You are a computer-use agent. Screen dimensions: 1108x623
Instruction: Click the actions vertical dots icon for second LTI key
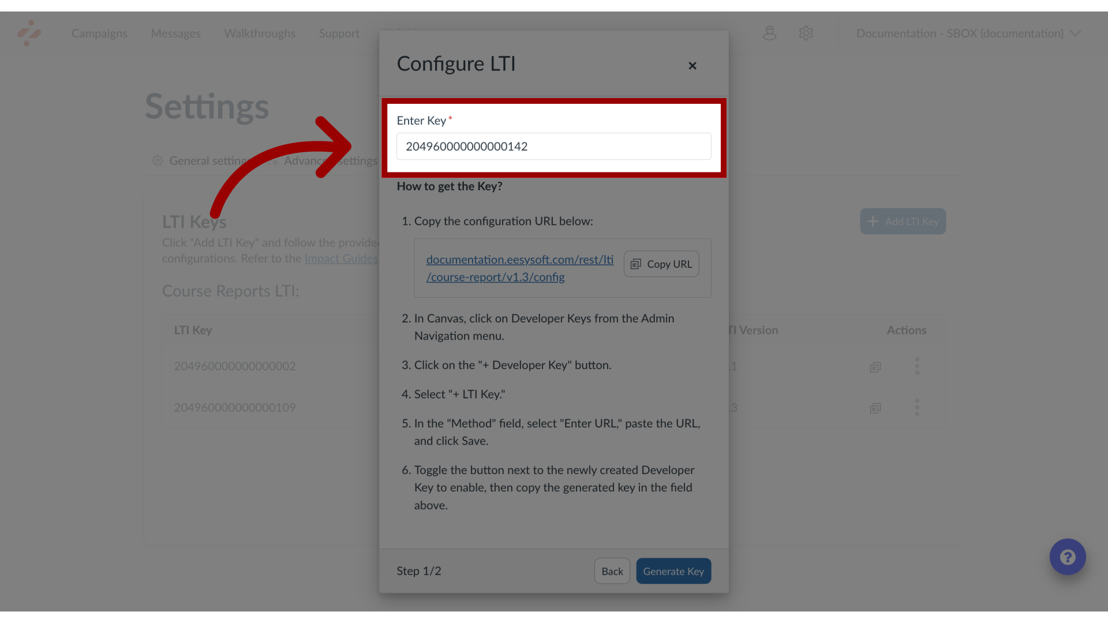click(917, 408)
